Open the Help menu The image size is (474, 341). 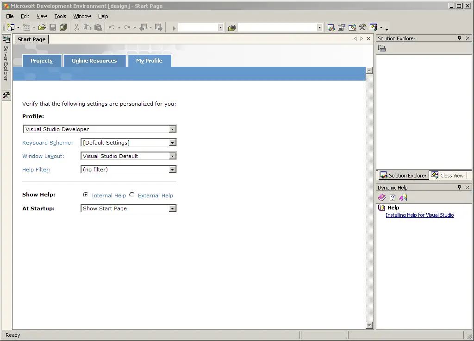pos(103,16)
